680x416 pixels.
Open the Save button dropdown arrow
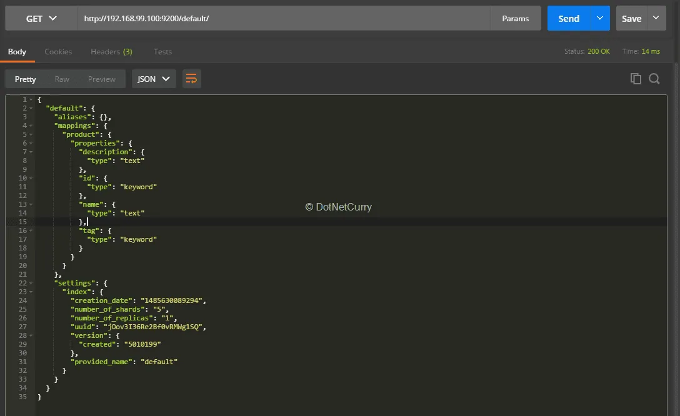[x=656, y=18]
